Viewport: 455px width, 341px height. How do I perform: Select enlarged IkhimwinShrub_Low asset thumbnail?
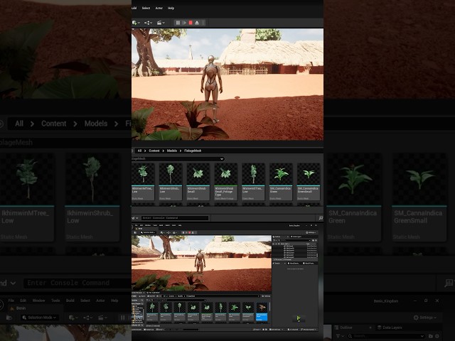tap(171, 182)
